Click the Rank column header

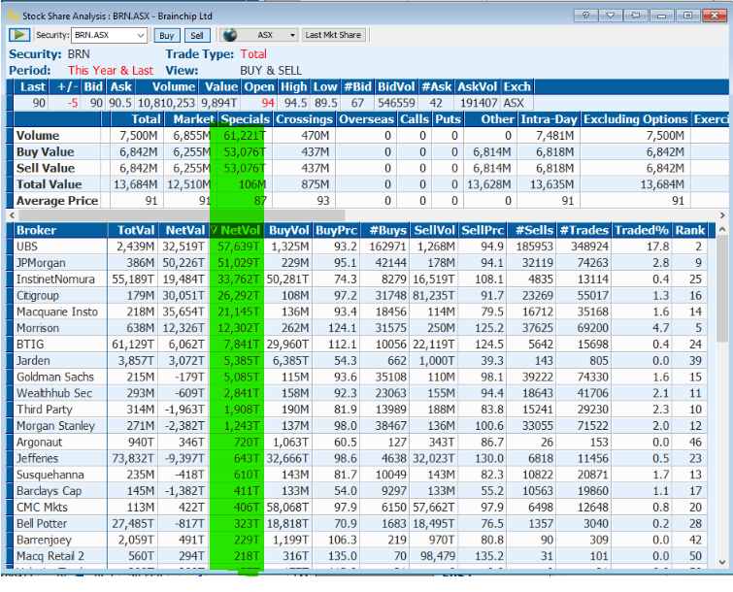690,230
